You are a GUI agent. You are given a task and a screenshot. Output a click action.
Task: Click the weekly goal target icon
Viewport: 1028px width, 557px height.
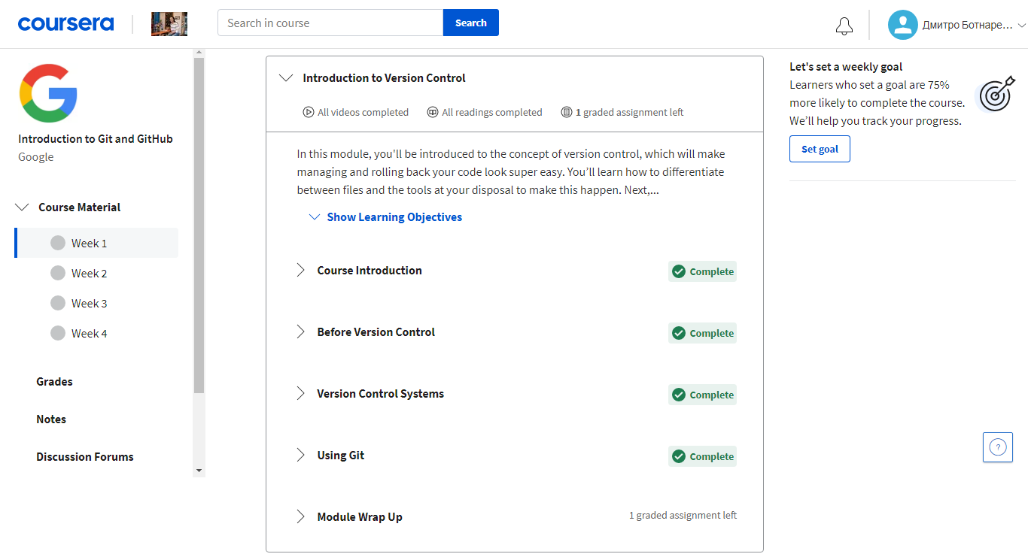click(996, 95)
